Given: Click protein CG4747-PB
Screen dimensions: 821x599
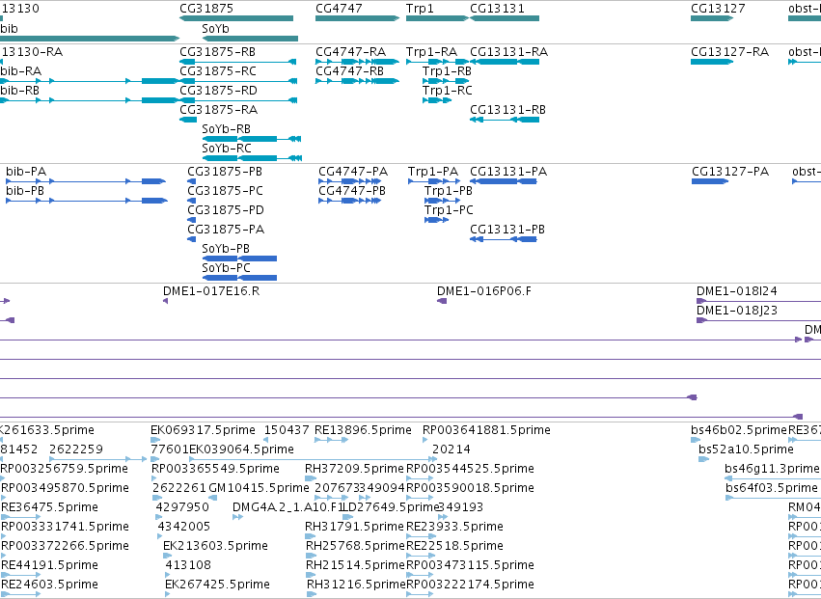Looking at the screenshot, I should [x=352, y=191].
